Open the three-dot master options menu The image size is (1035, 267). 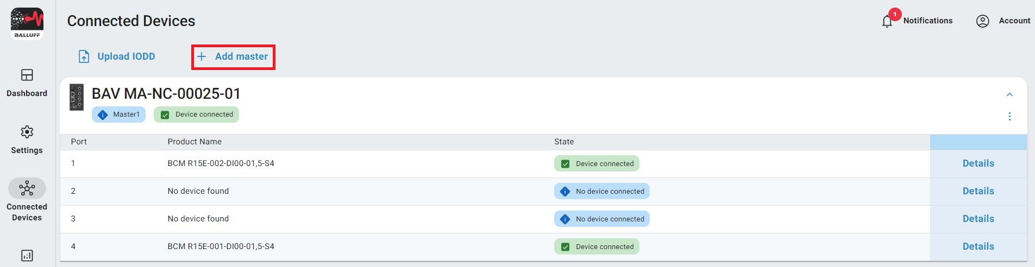point(1009,117)
